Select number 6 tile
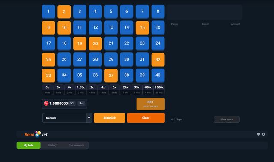 tap(127, 12)
